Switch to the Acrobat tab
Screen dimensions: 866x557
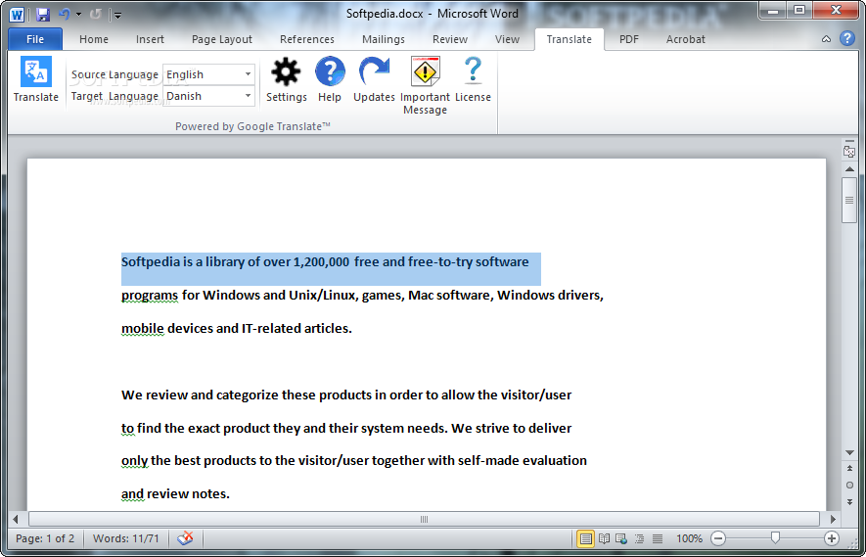[685, 39]
